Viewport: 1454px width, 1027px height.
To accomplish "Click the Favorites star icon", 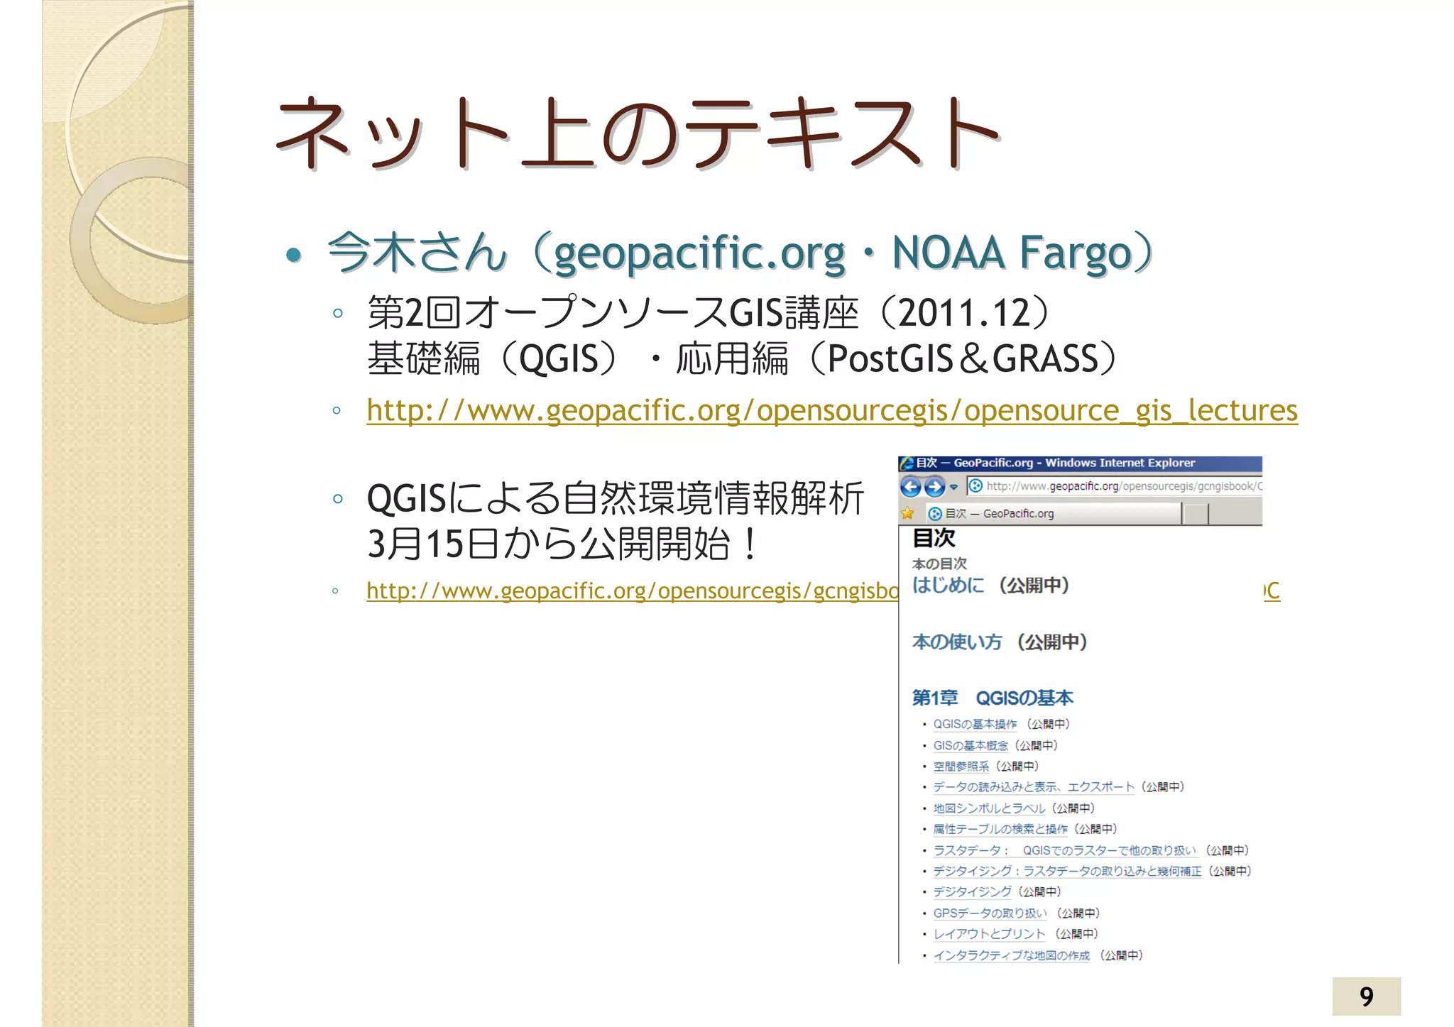I will [907, 513].
